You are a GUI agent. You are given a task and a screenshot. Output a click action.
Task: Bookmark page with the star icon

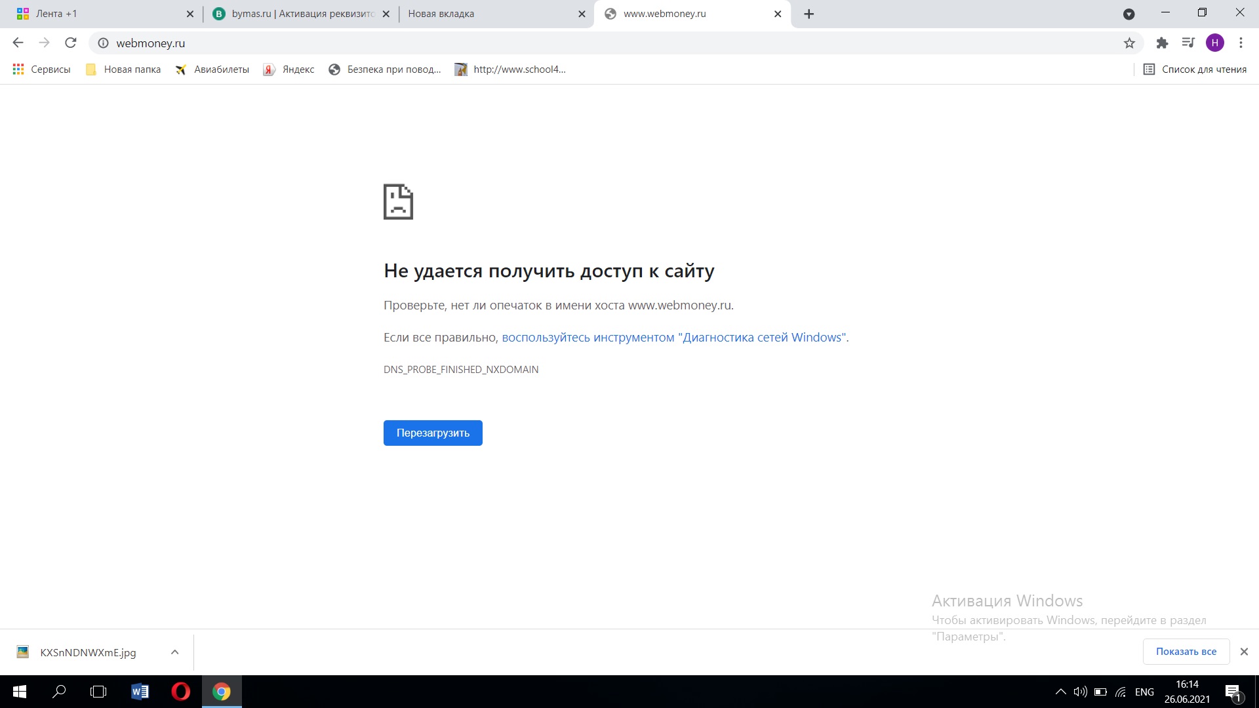tap(1129, 43)
